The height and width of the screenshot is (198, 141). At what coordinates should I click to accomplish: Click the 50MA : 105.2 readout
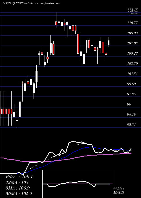pos(19,193)
